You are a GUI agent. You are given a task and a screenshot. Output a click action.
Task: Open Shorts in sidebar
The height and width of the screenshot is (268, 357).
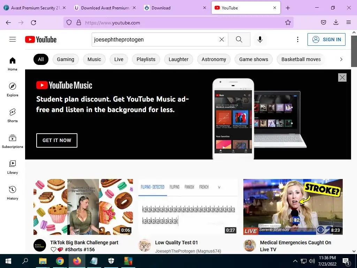13,116
